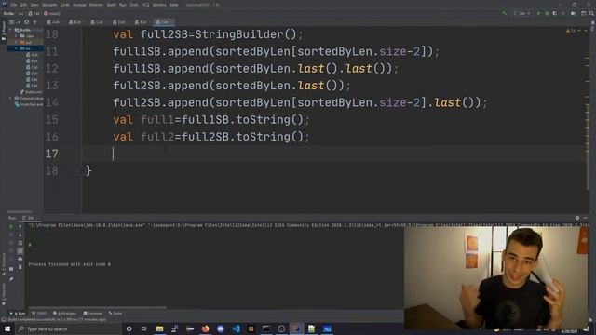Click the Debug bug icon in top toolbar
Screen dimensions: 596x335
547,13
